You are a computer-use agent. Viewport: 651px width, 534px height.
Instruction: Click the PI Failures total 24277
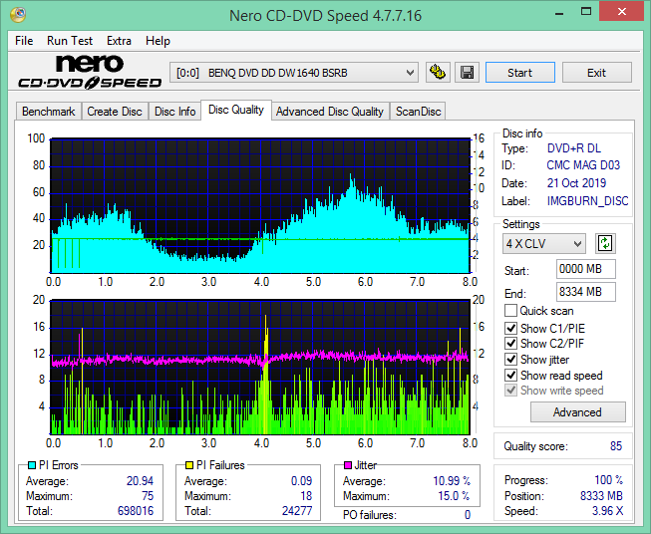[x=297, y=511]
